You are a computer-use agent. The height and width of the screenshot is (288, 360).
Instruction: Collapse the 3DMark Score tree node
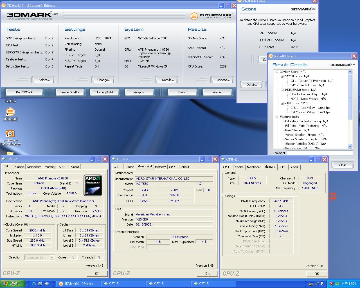[x=277, y=72]
